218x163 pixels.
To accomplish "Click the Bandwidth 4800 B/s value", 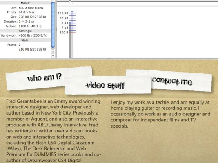I will [33, 35].
